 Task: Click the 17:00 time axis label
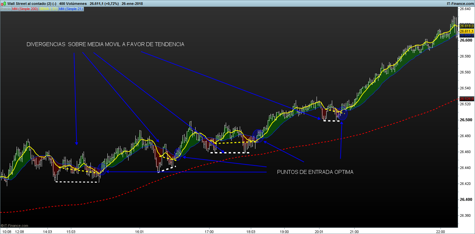click(209, 231)
